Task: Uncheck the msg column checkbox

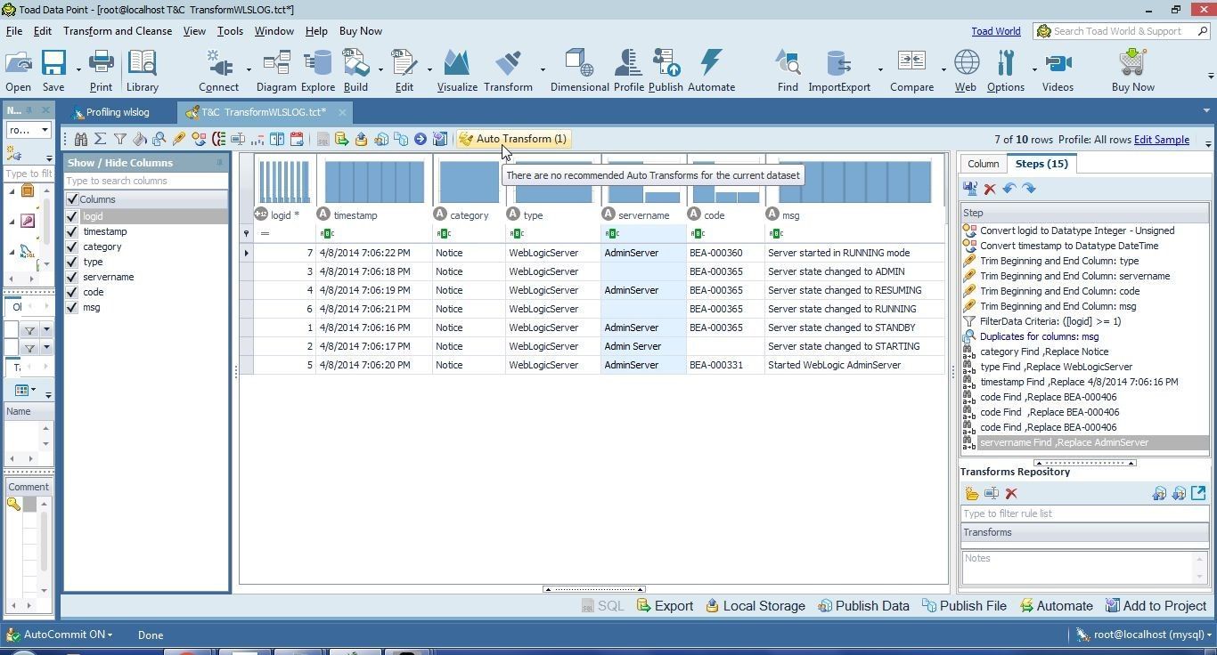Action: [72, 307]
